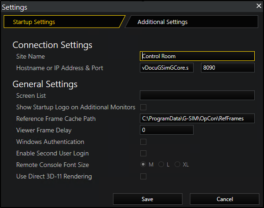Focus the Hostname or IP Address field
264x208 pixels.
(167, 68)
